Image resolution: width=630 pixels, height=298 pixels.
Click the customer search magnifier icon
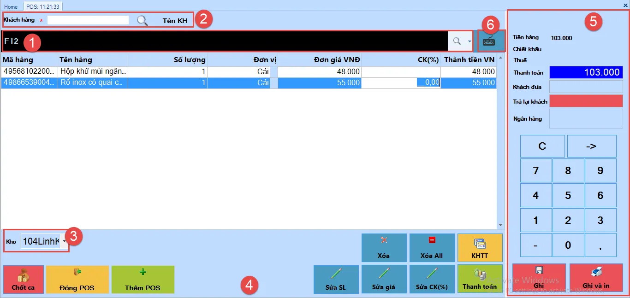point(142,20)
